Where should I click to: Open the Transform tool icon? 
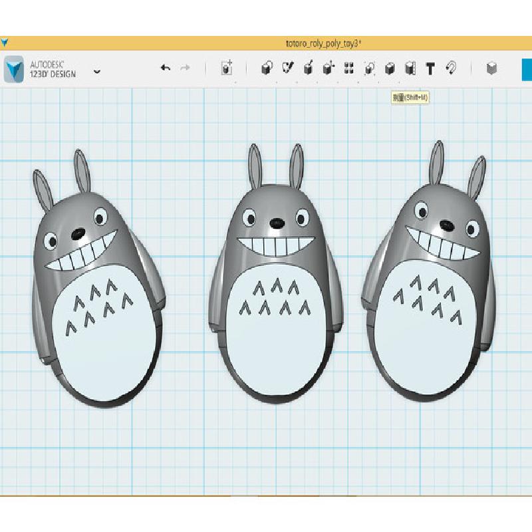226,68
